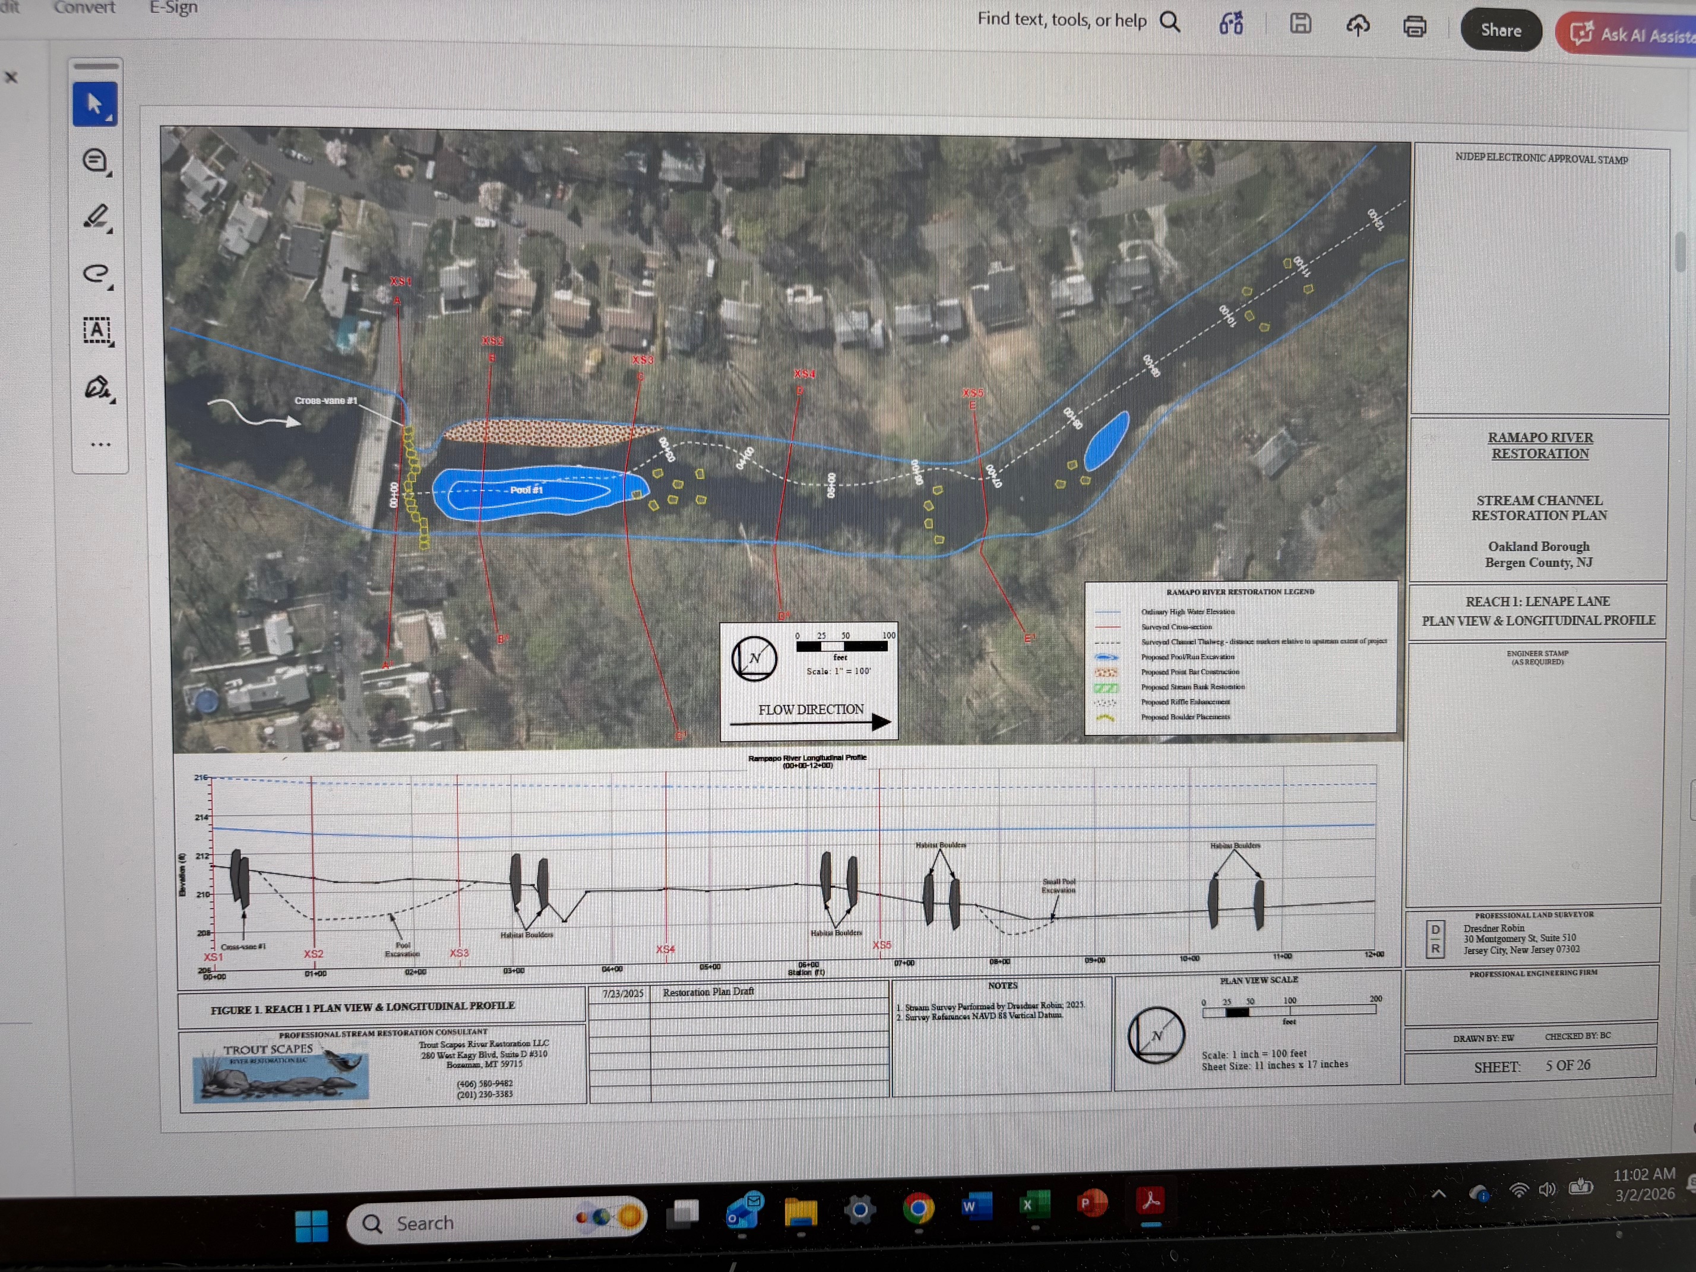Open the Ask AI Assistant button
The width and height of the screenshot is (1696, 1272).
[1629, 34]
